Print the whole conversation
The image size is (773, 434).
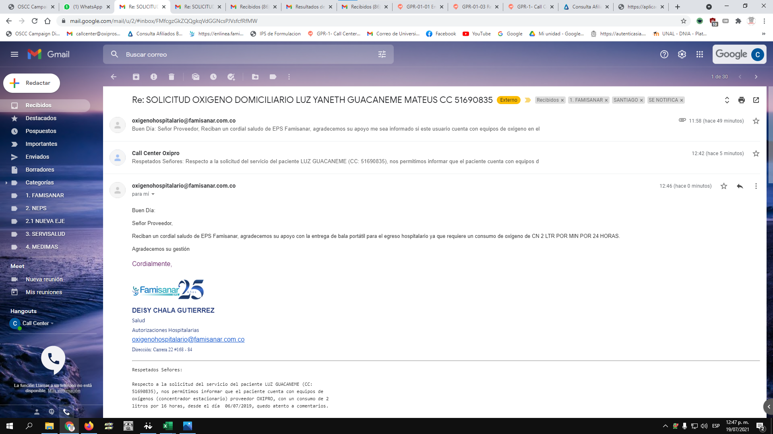[742, 100]
